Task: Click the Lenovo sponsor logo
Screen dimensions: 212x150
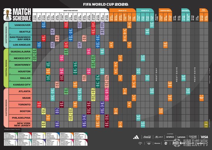Action: [x=181, y=137]
